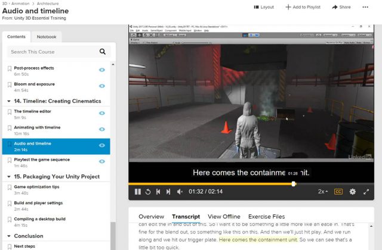Open Post-process effects lesson
Viewport: 382px width, 250px height.
(34, 68)
